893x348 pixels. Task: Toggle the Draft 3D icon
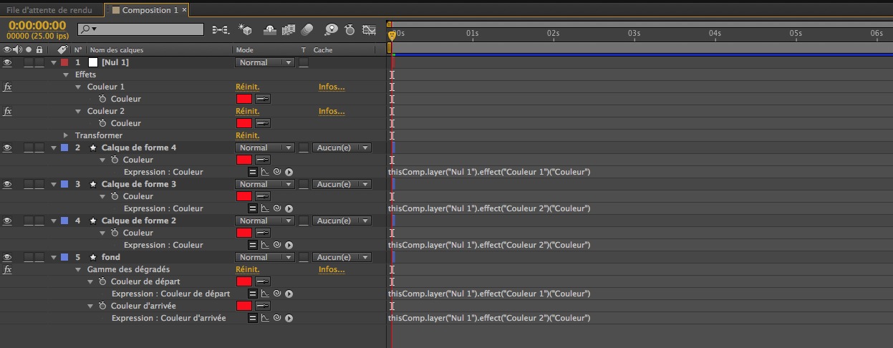246,30
